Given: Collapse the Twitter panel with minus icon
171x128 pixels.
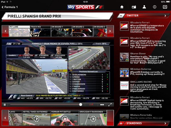Looking at the screenshot, I should click(121, 16).
